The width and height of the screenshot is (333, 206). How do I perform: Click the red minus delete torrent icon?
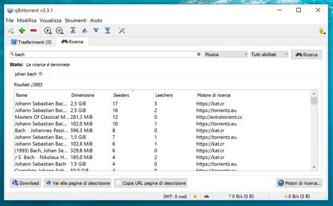tap(33, 31)
